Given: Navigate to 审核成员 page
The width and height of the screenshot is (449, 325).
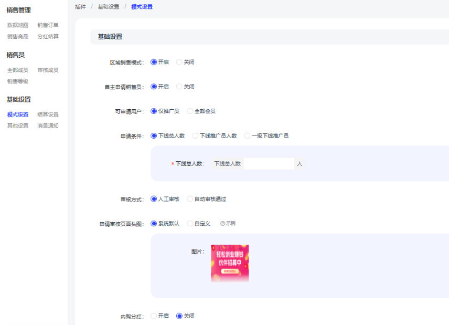Looking at the screenshot, I should [x=48, y=70].
